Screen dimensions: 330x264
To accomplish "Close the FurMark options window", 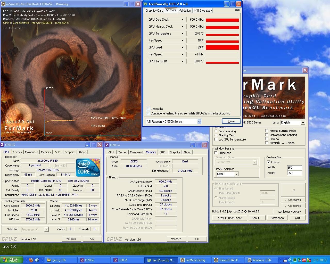I will (305, 70).
